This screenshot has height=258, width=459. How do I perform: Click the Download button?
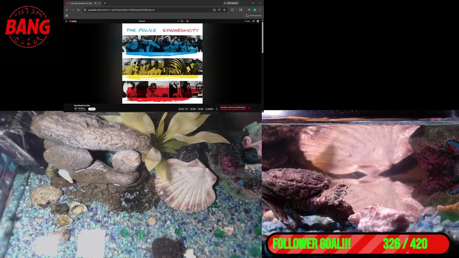[x=209, y=109]
